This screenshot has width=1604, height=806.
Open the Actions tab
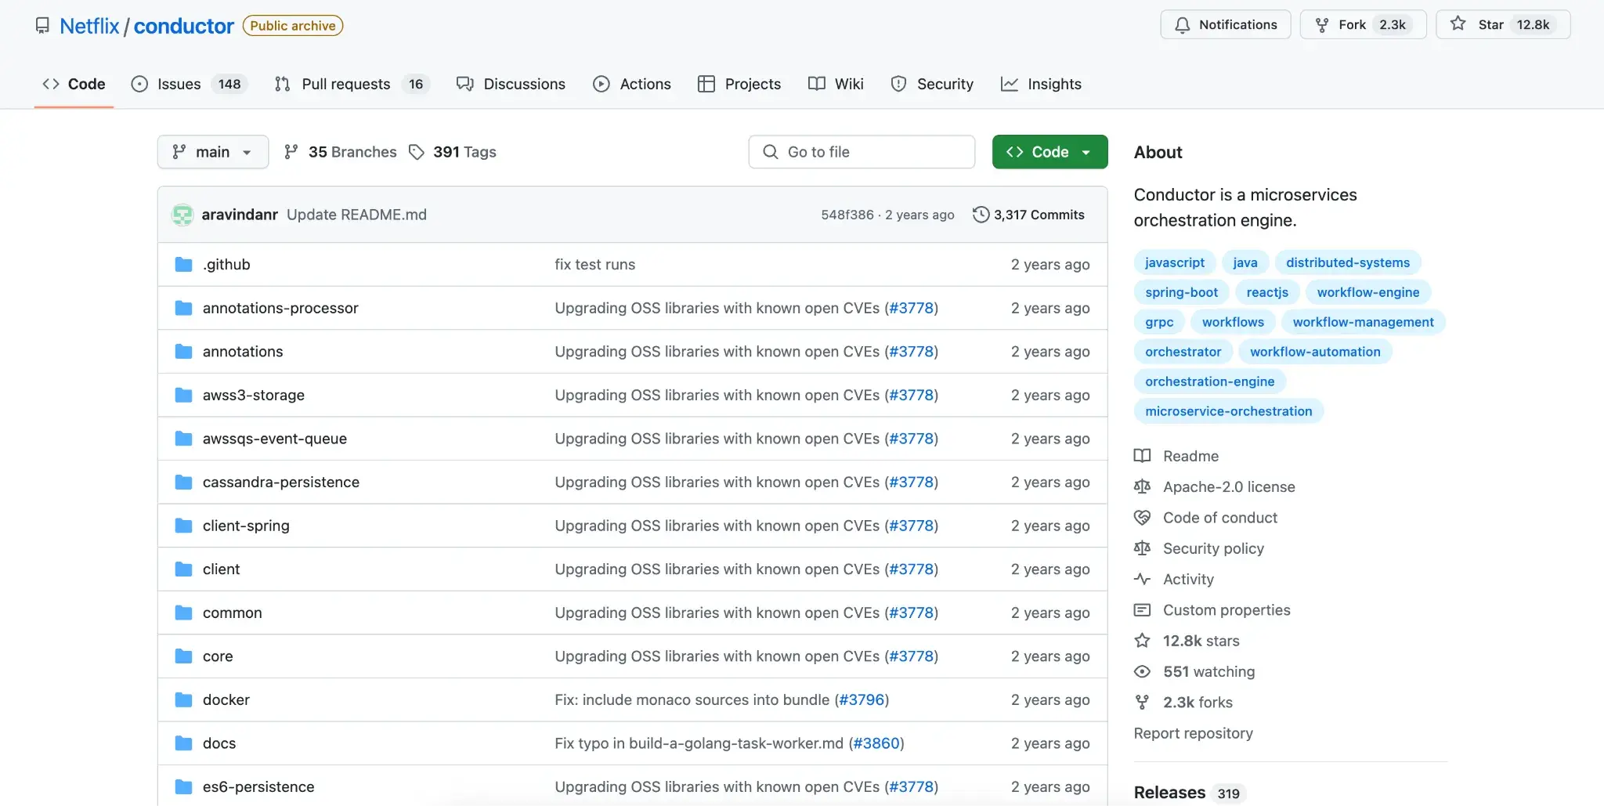tap(632, 84)
